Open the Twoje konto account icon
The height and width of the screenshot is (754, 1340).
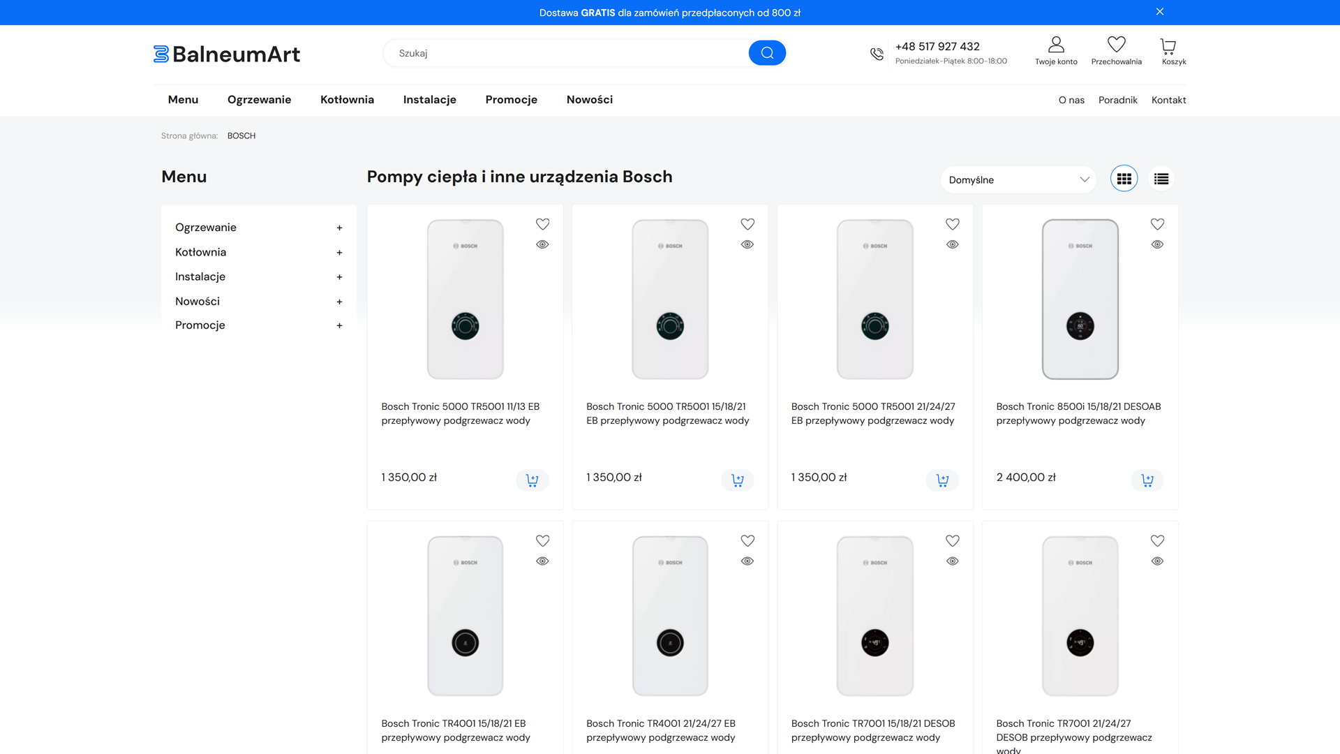(x=1056, y=45)
